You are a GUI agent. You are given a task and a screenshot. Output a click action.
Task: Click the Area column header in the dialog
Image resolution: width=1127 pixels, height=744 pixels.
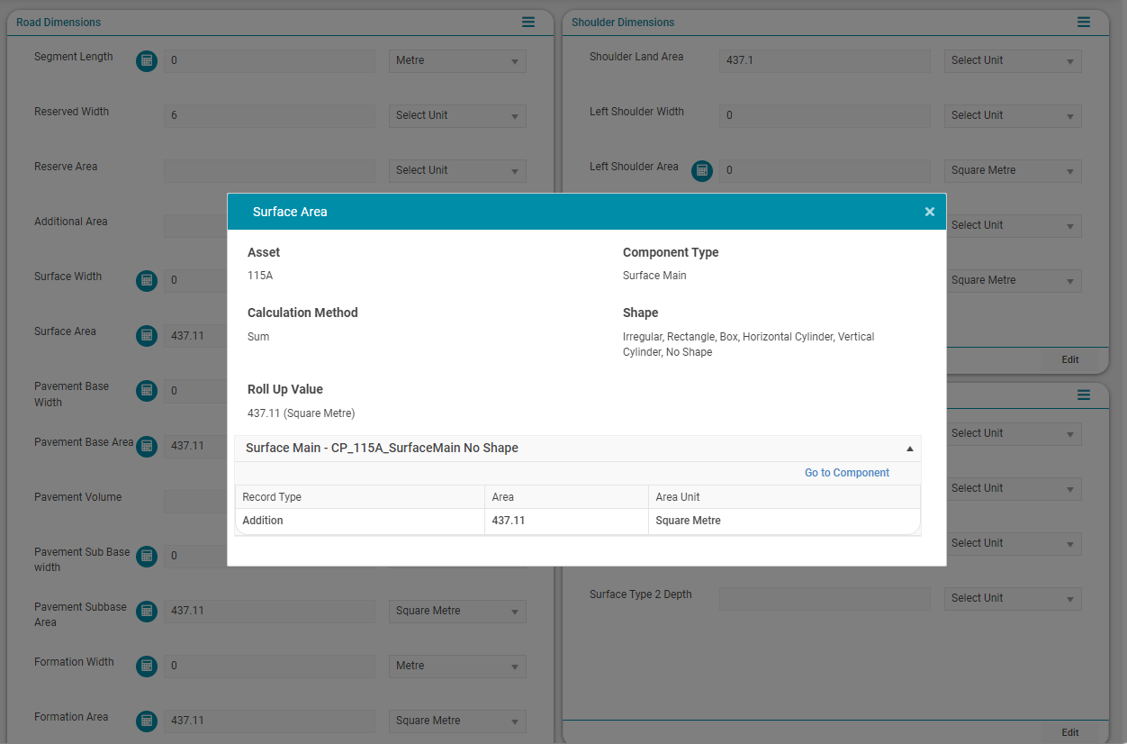tap(566, 497)
